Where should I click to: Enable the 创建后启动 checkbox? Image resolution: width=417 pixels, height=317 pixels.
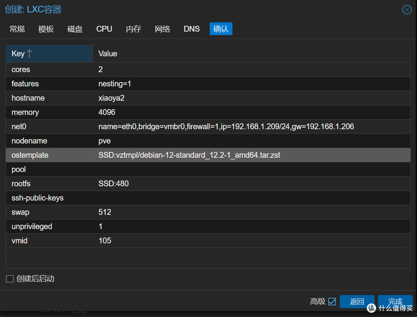tap(10, 278)
